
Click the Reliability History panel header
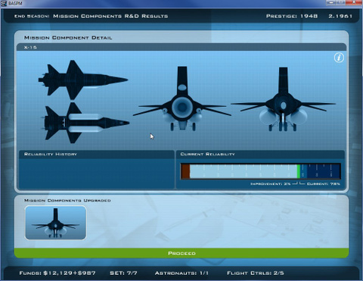97,155
